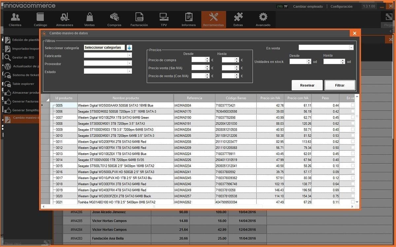Toggle En venta checkbox for product 3005
The height and width of the screenshot is (247, 396).
tap(353, 105)
